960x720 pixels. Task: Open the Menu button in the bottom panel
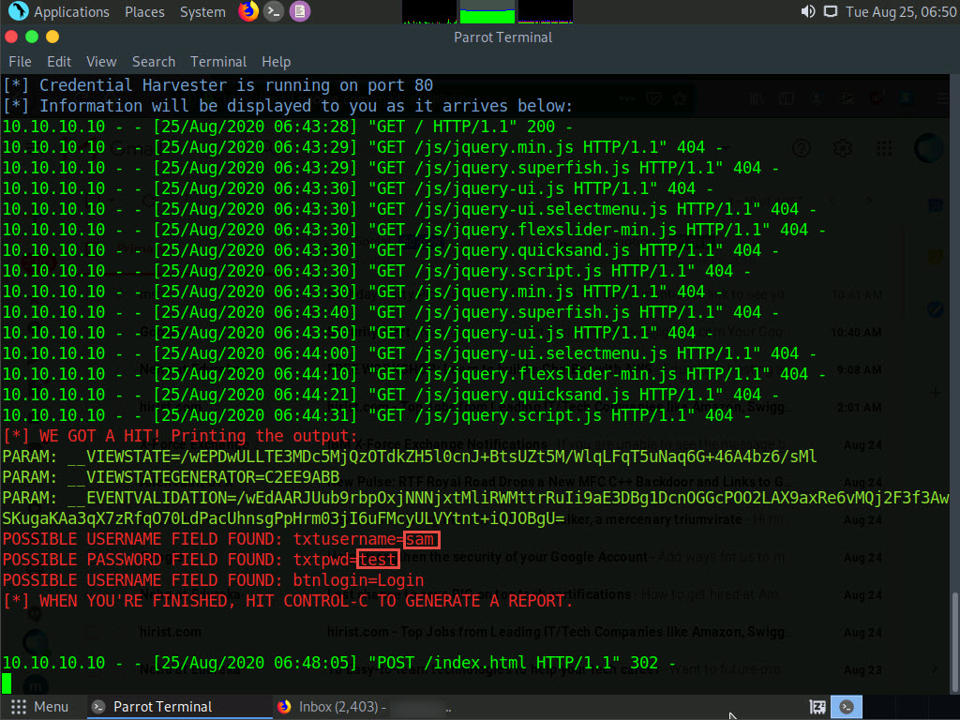(x=39, y=707)
